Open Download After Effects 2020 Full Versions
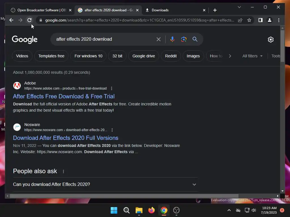290x217 pixels. [x=66, y=138]
